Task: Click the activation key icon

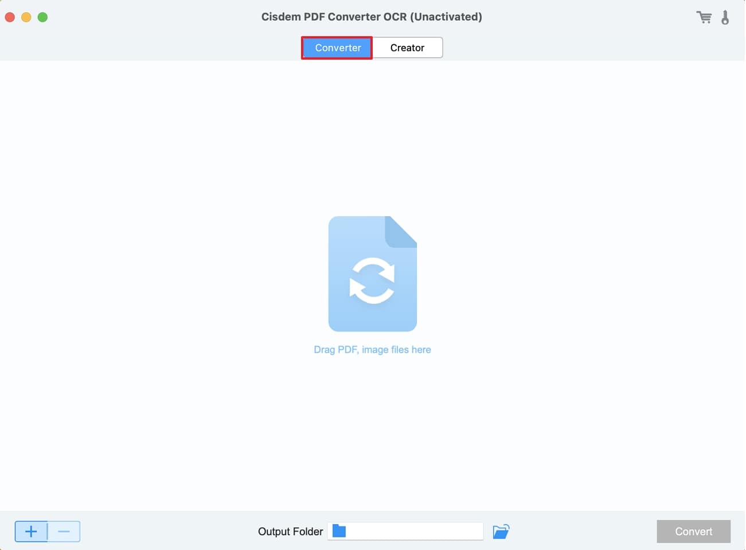Action: point(725,17)
